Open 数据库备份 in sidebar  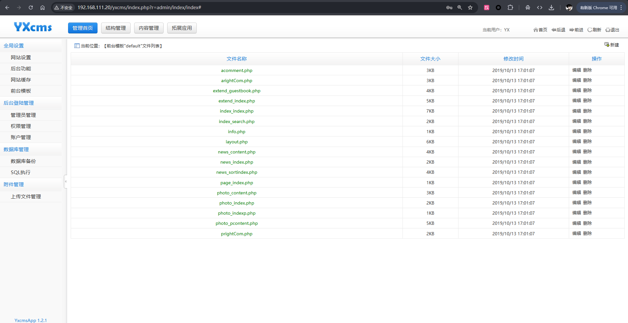(23, 161)
